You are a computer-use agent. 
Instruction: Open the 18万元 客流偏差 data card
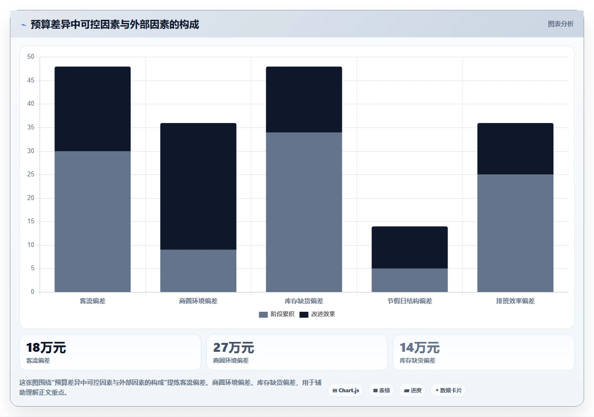(110, 352)
